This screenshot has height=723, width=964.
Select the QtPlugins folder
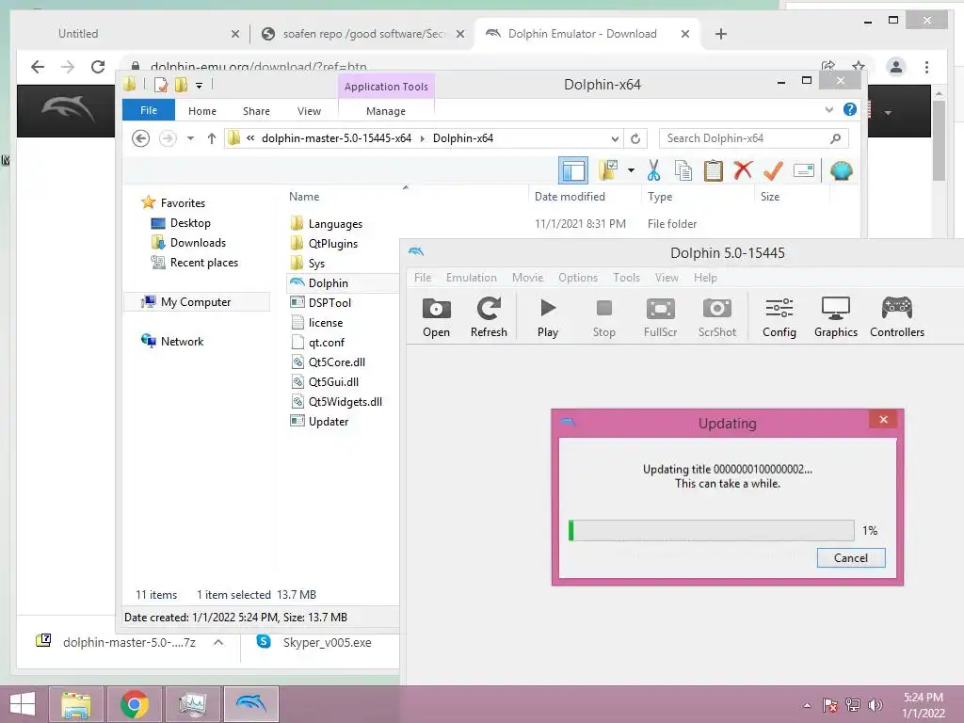(x=332, y=244)
